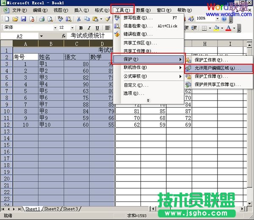Switch to the Sheet3 tab

pos(70,209)
